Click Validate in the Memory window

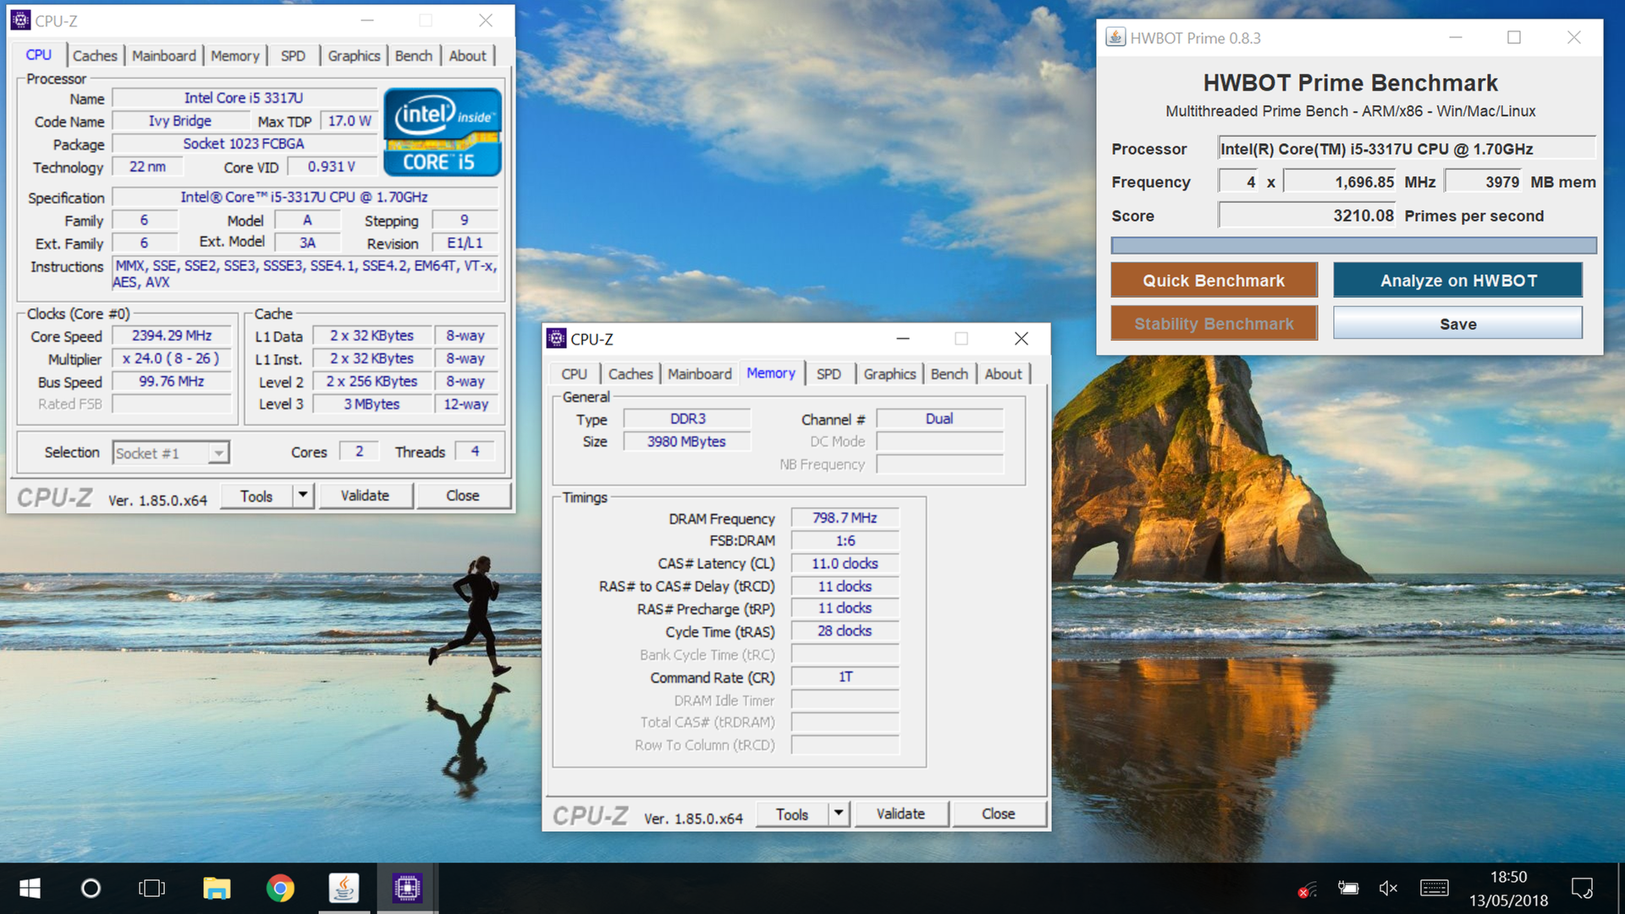(x=901, y=814)
